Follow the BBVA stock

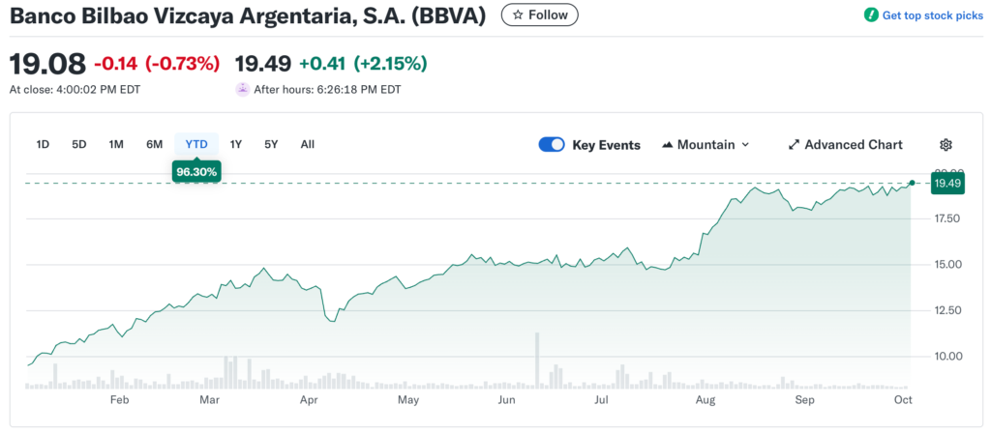pos(540,15)
